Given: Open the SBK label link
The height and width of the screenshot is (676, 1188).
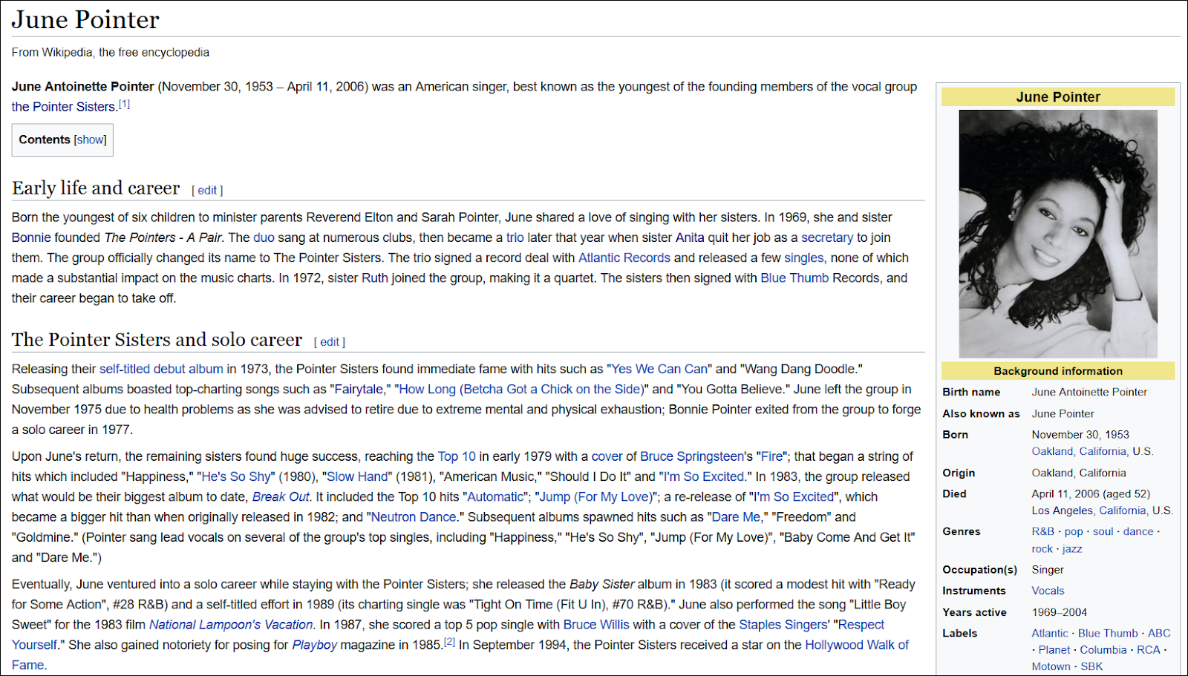Looking at the screenshot, I should click(x=1091, y=666).
